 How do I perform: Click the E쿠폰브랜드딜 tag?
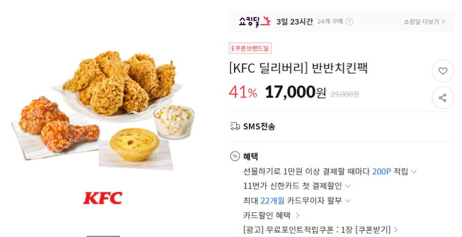click(250, 48)
